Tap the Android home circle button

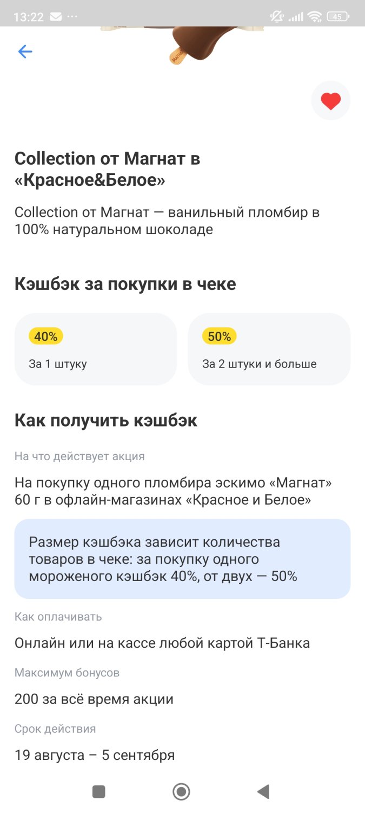[x=181, y=792]
